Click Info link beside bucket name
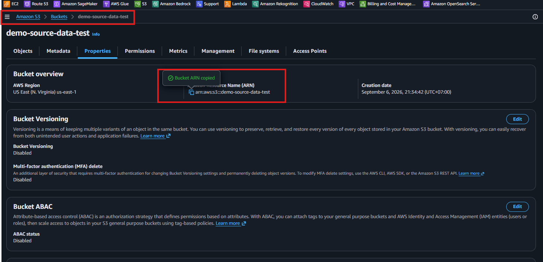This screenshot has height=262, width=543. pyautogui.click(x=96, y=34)
